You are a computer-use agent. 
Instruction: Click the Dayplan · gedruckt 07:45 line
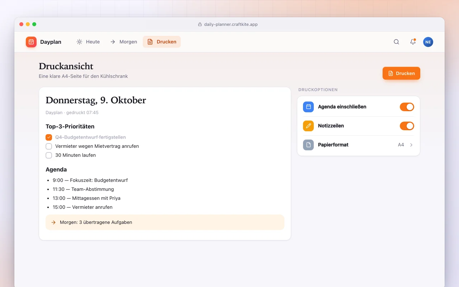[72, 113]
